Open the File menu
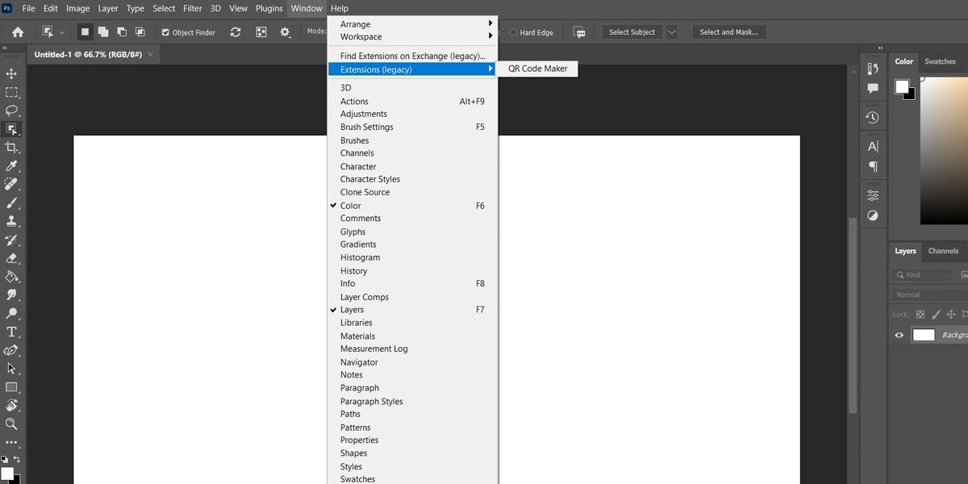Image resolution: width=968 pixels, height=484 pixels. click(x=29, y=8)
